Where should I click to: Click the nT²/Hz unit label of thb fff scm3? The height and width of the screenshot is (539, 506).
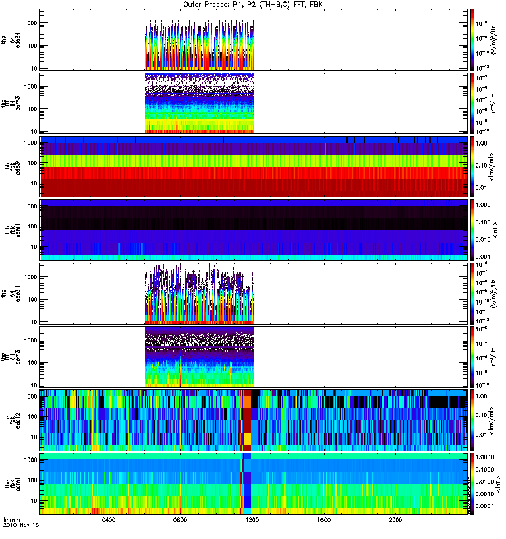click(494, 103)
